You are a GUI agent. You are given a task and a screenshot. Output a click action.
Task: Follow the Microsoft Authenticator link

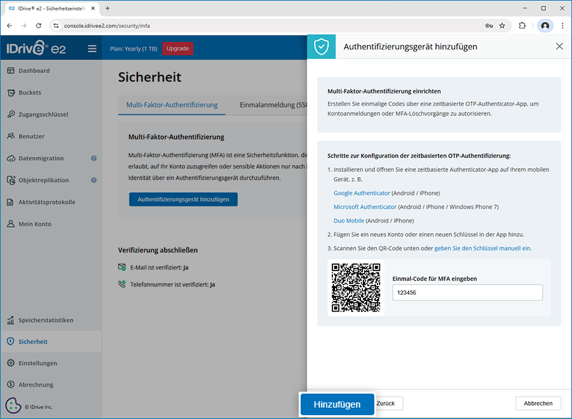[365, 207]
